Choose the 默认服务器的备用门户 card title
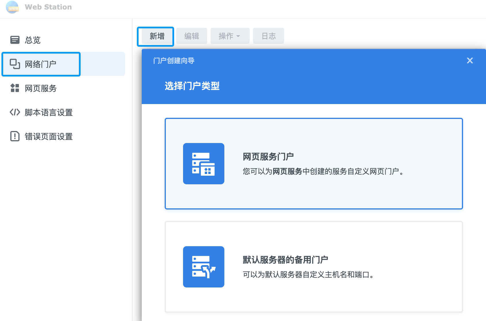The image size is (486, 321). pos(285,260)
